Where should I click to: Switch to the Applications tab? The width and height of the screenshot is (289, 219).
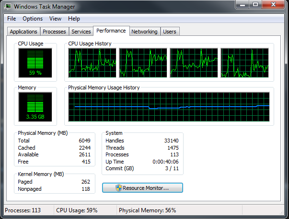(x=23, y=32)
